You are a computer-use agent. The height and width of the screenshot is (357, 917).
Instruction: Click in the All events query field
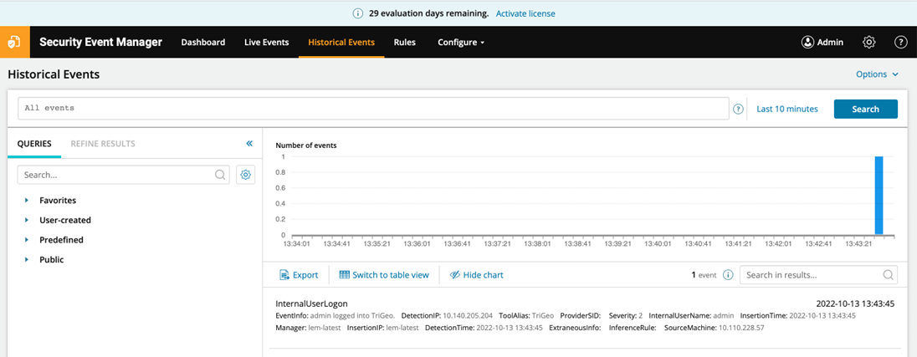[373, 108]
